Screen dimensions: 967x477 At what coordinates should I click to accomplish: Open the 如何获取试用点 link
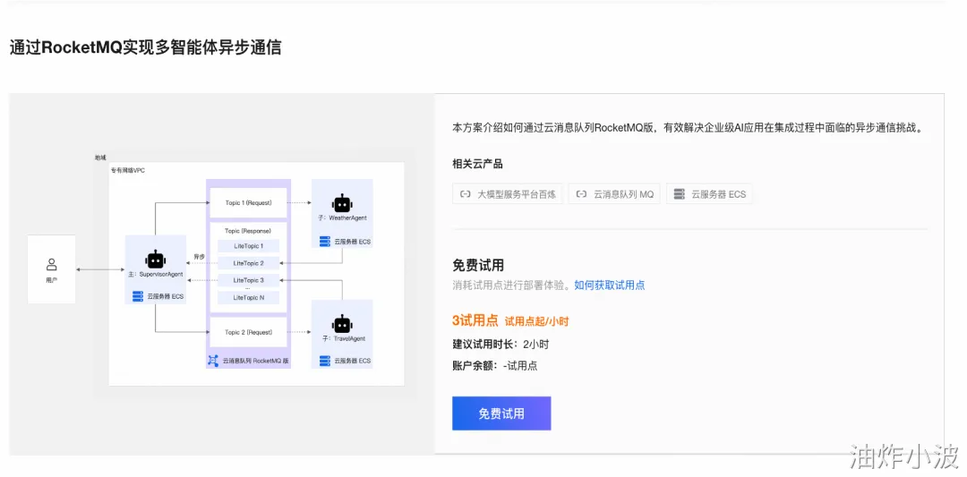tap(610, 285)
